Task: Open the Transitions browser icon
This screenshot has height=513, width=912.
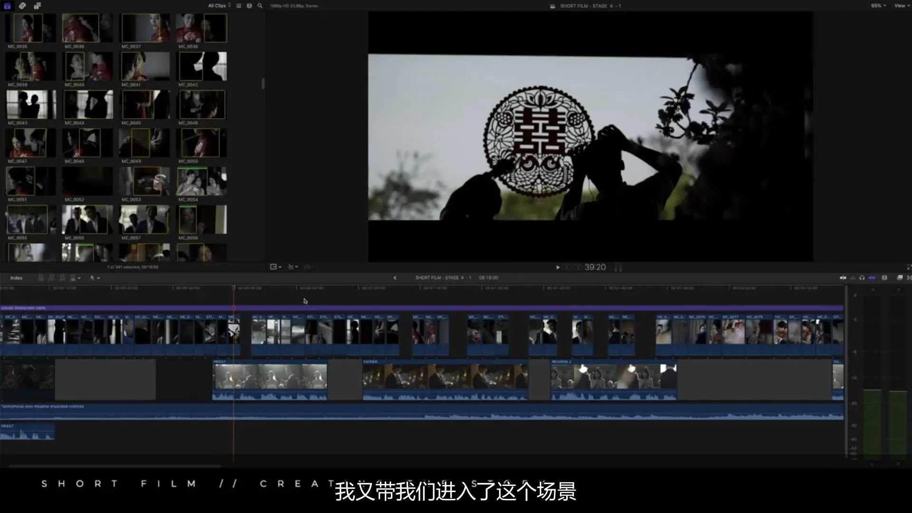Action: (x=909, y=278)
